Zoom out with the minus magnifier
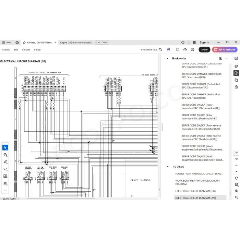Viewport: 240px width, 240px height. 236,197
